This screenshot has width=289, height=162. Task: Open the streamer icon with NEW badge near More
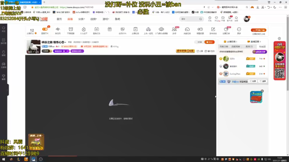(226, 29)
